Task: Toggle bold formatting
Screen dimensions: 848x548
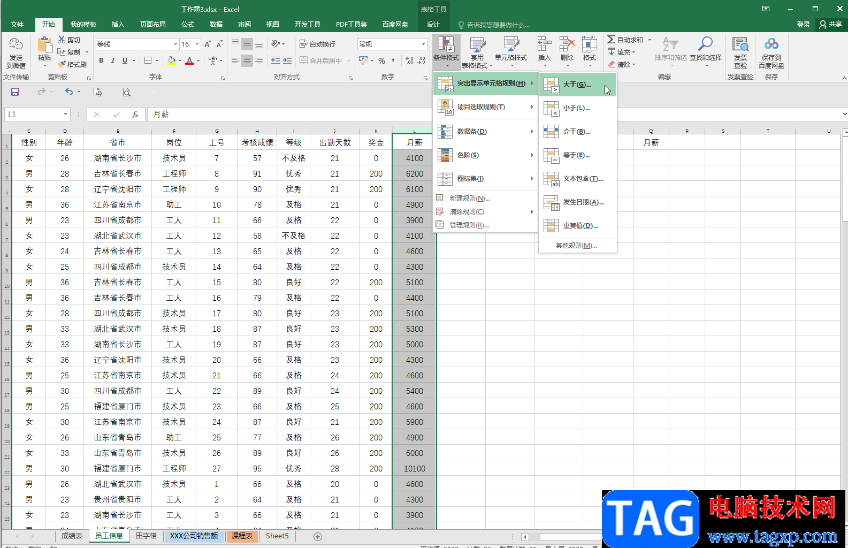Action: pos(101,60)
